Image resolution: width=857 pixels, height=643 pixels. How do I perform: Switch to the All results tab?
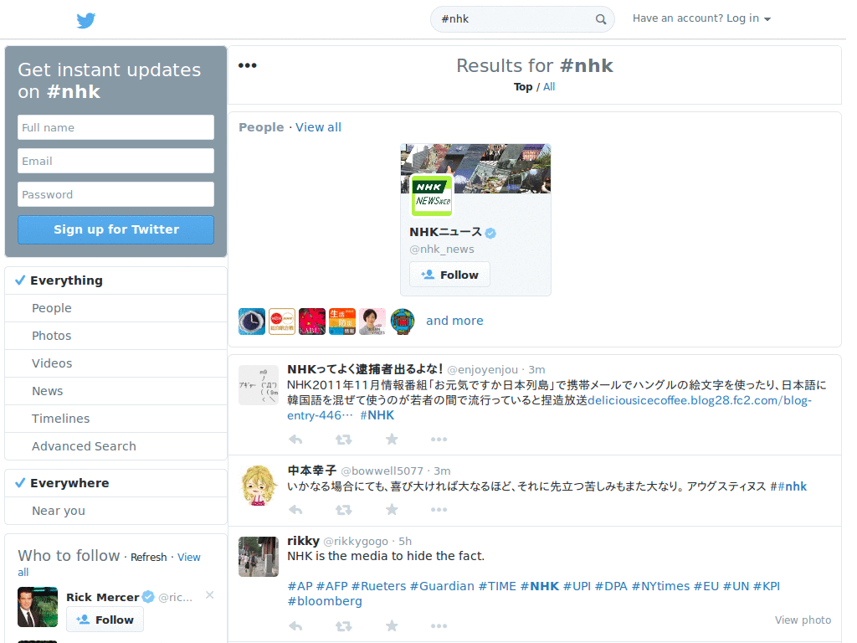(x=549, y=87)
